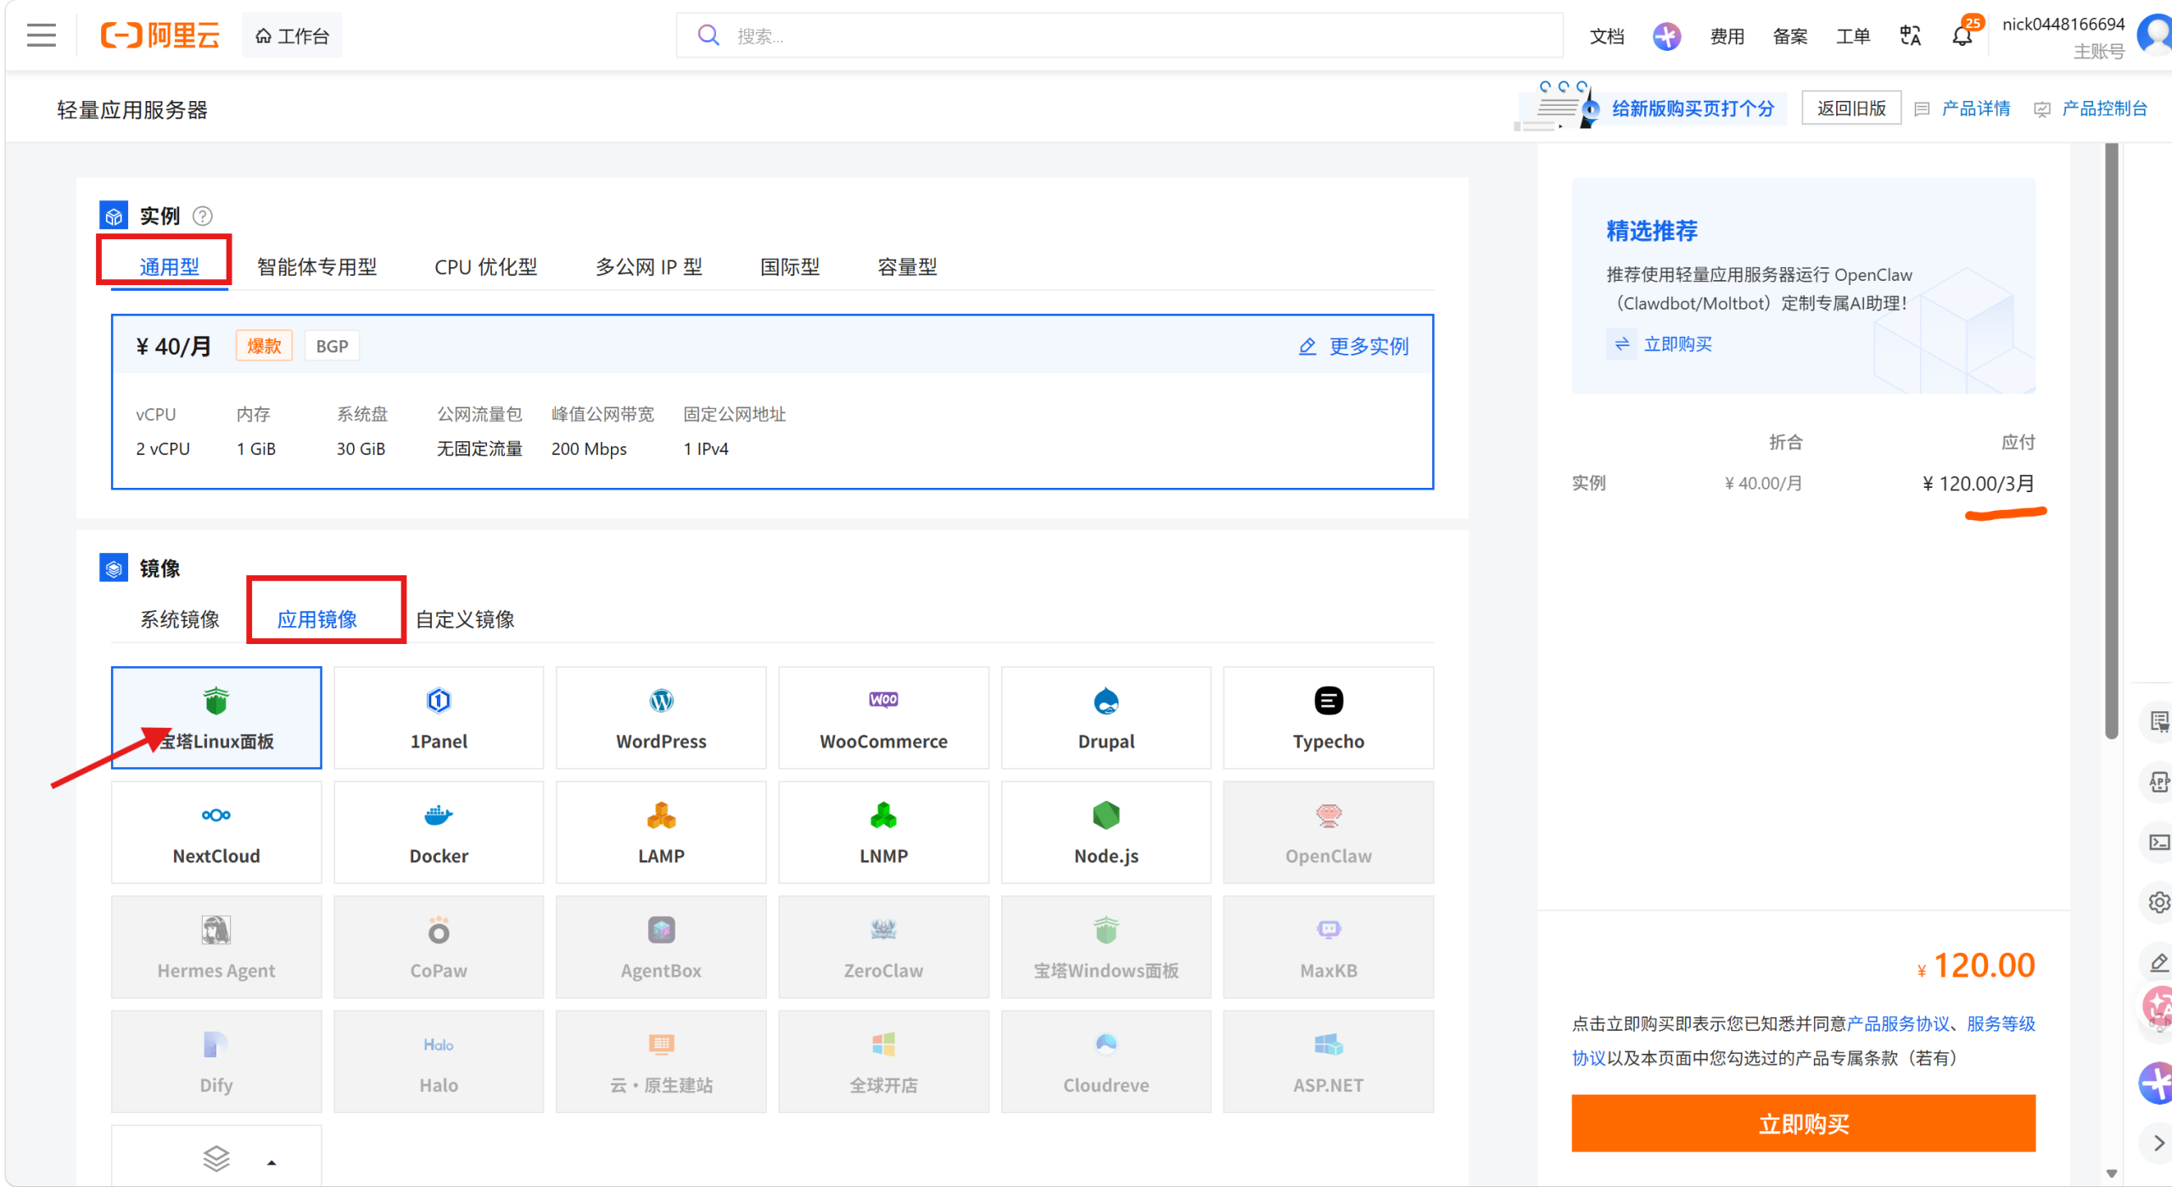Focus the top search input field
The height and width of the screenshot is (1187, 2172).
[1119, 36]
